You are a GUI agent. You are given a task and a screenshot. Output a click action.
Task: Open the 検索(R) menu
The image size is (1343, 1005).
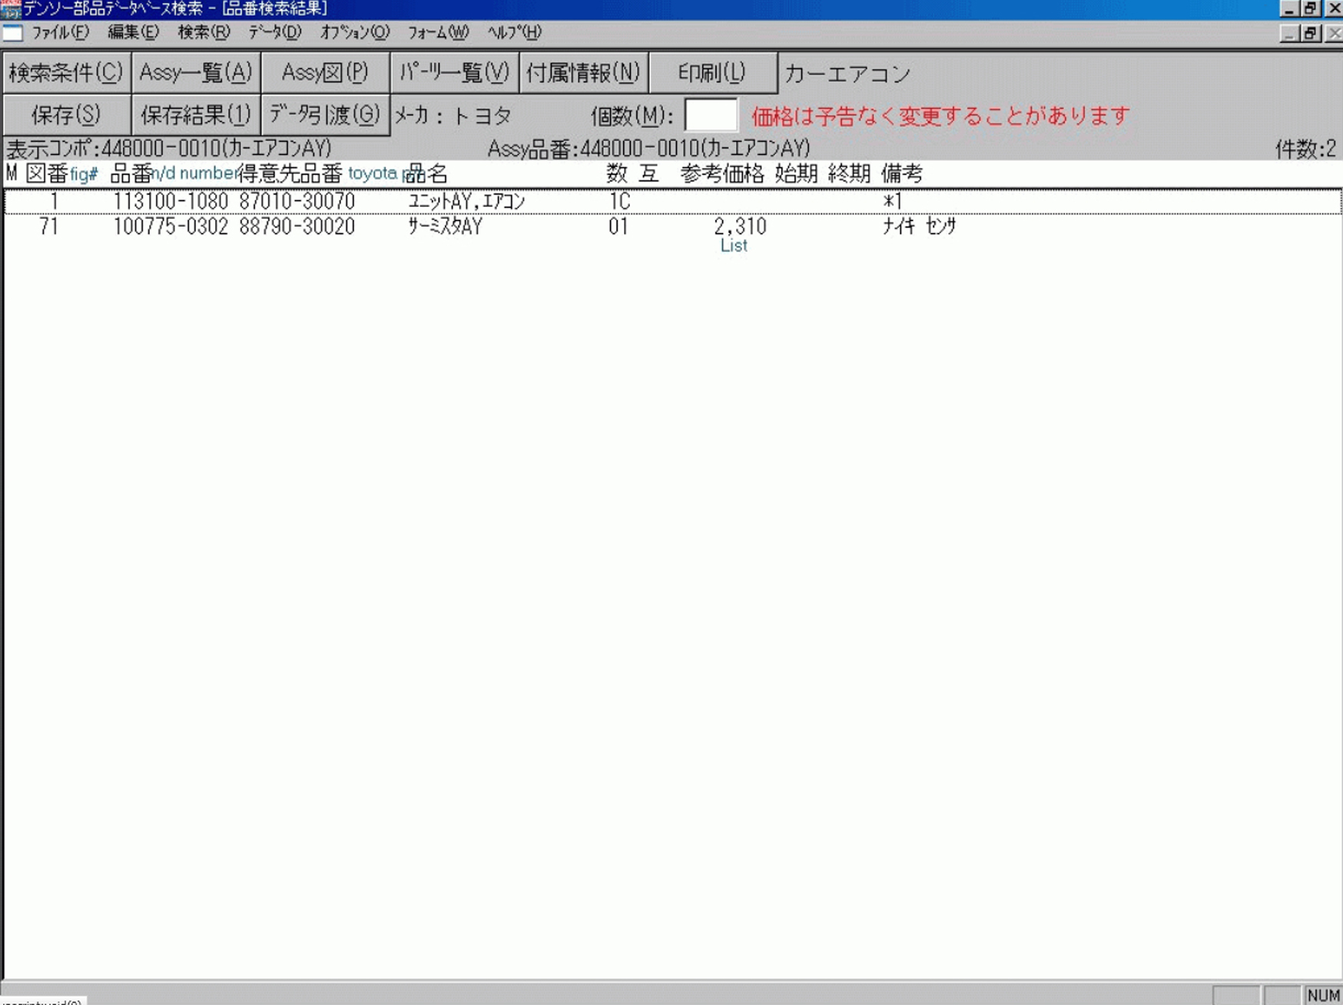[x=204, y=32]
